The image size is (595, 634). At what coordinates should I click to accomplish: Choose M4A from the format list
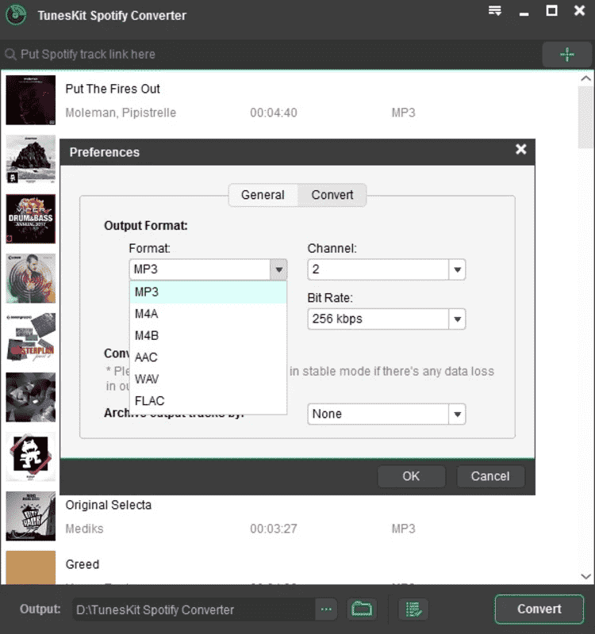point(208,314)
